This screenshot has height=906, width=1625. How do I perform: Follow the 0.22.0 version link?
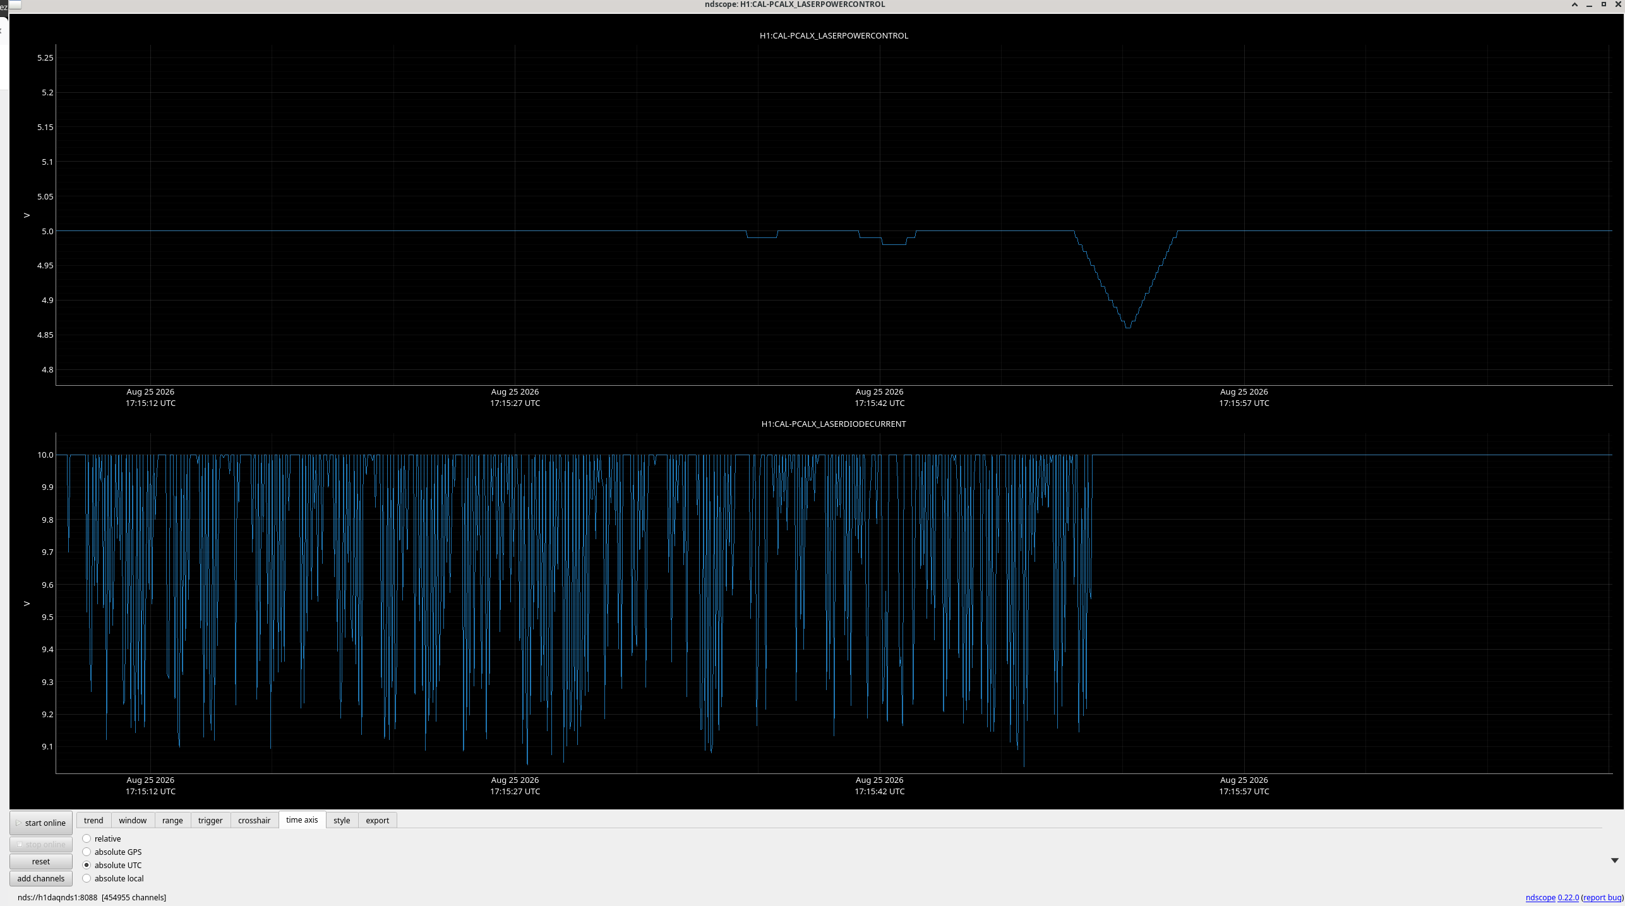coord(1568,897)
